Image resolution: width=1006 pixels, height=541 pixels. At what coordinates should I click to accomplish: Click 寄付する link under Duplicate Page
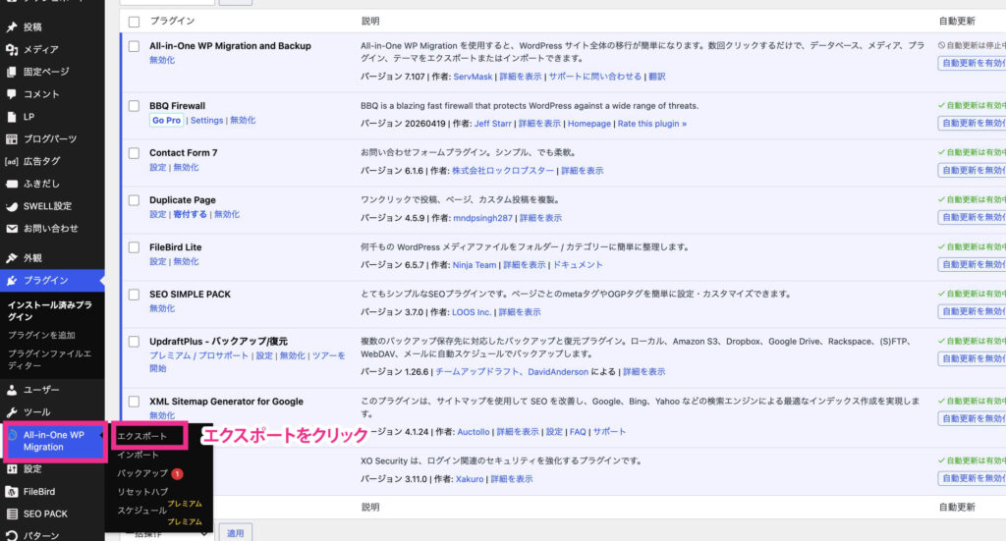(x=190, y=215)
